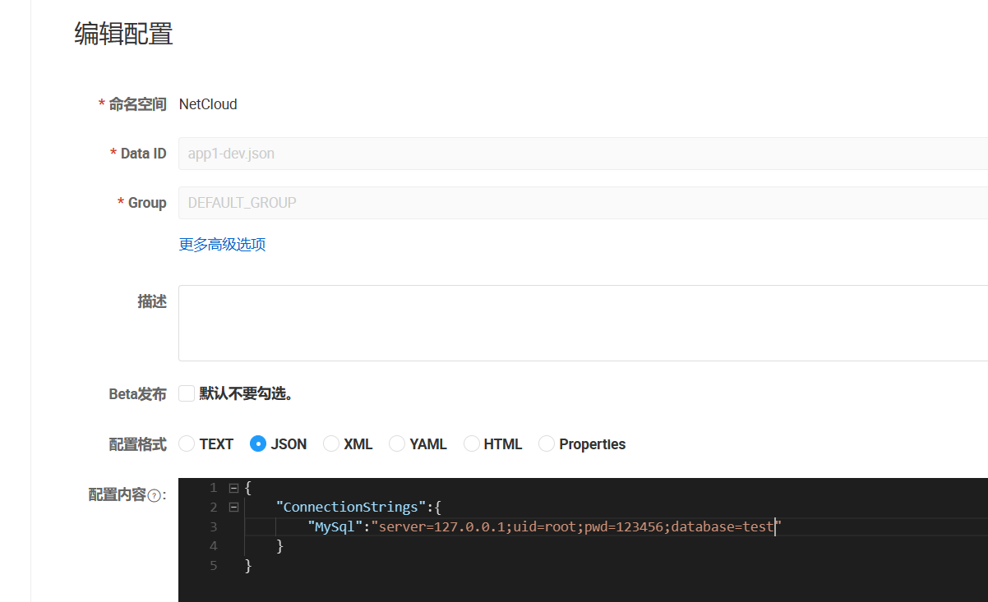
Task: Click line number 5 in editor
Action: click(x=214, y=565)
